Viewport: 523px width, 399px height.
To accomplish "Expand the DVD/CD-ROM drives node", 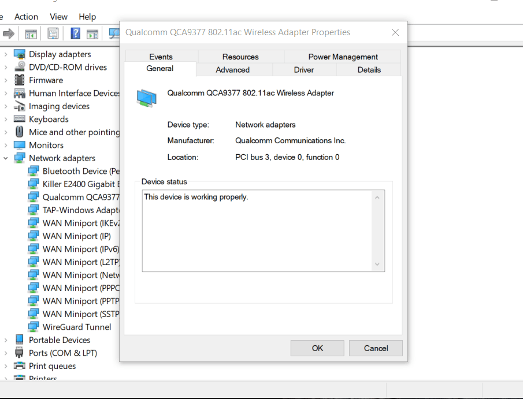I will (6, 67).
